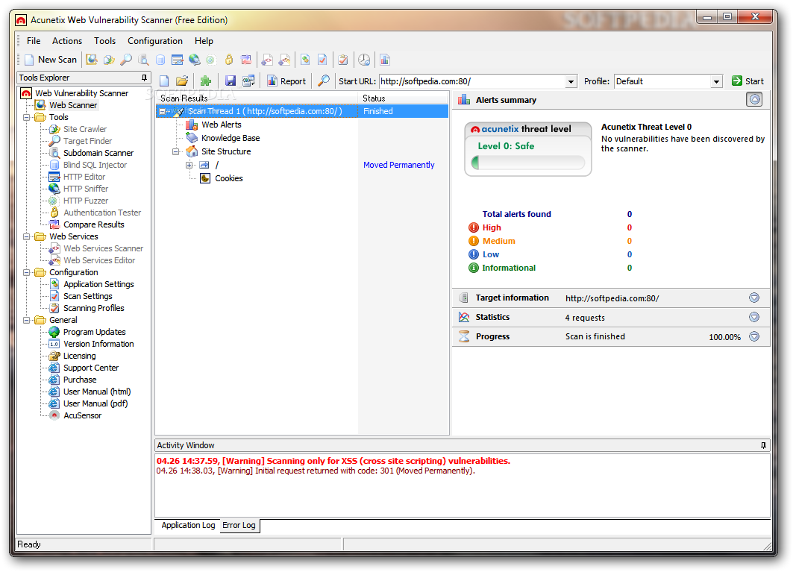Open Compare Results icon in top toolbar

click(x=246, y=60)
